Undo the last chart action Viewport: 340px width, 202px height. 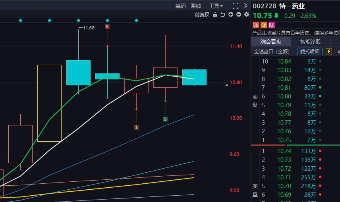tap(223, 15)
